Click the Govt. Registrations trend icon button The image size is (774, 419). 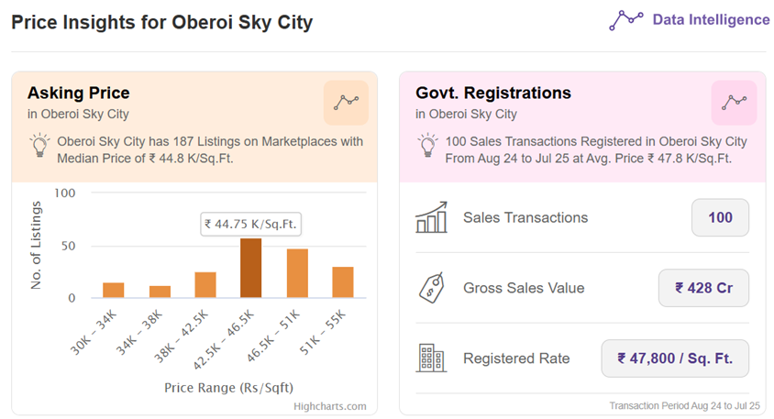(x=734, y=103)
